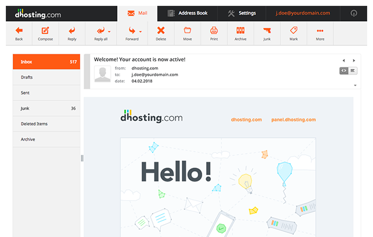The image size is (373, 237).
Task: Switch to the Mail tab
Action: [x=138, y=13]
